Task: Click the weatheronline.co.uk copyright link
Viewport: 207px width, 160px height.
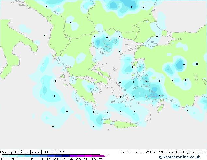Action: [180, 157]
